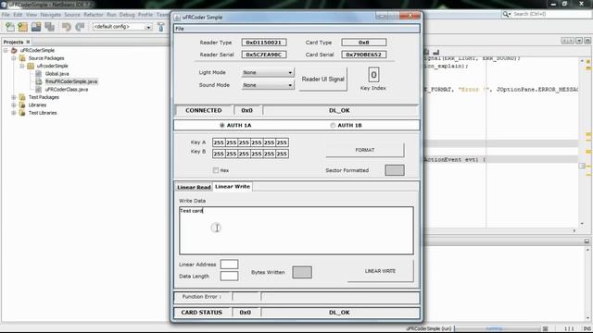Click the Data Length input field

tap(229, 276)
